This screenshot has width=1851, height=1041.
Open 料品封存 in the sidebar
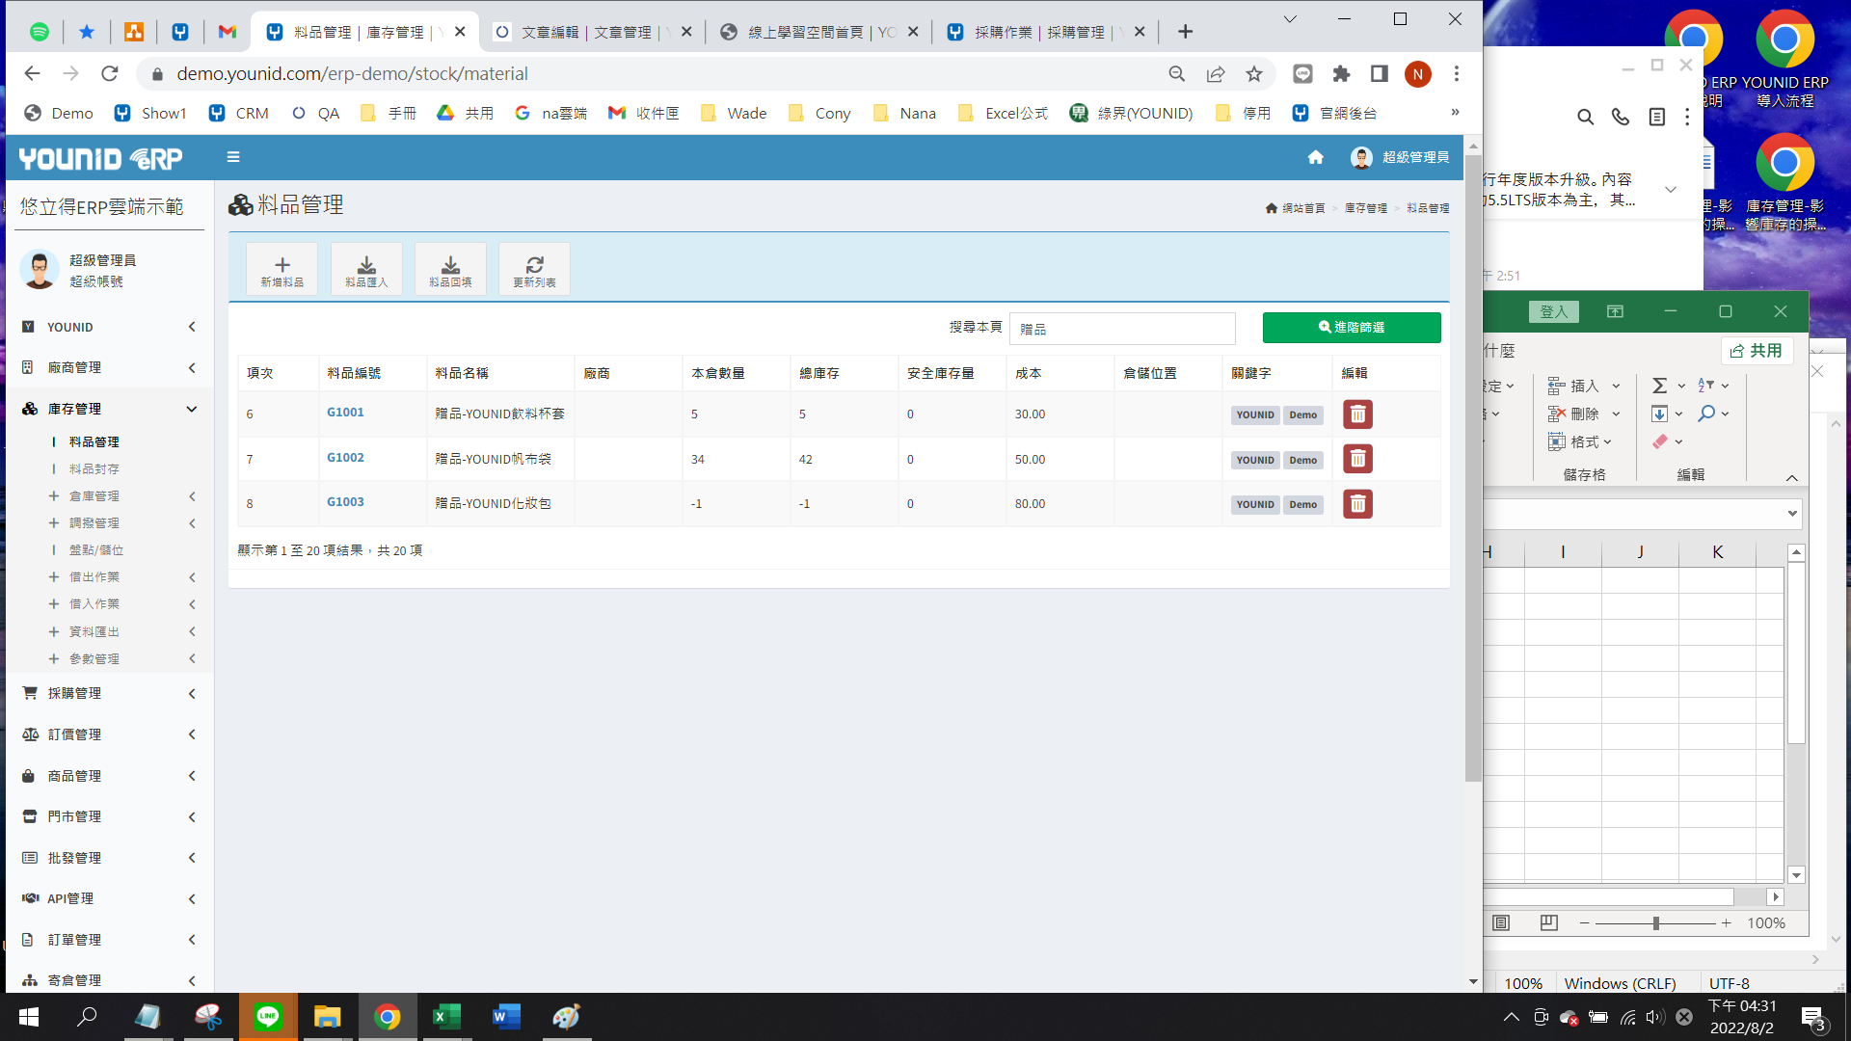[94, 468]
